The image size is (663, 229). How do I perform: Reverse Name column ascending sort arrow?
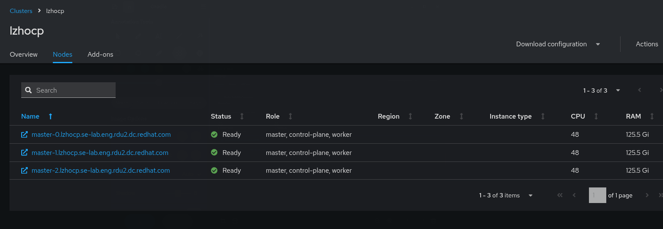51,116
